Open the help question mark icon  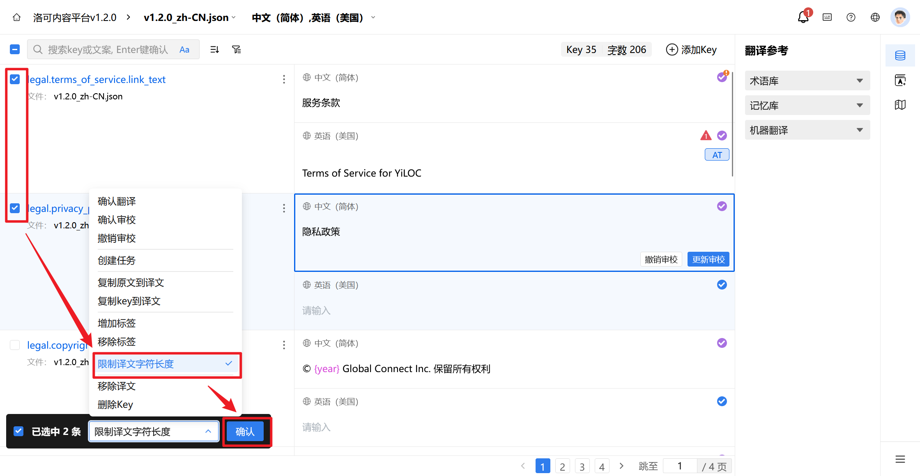[x=851, y=17]
